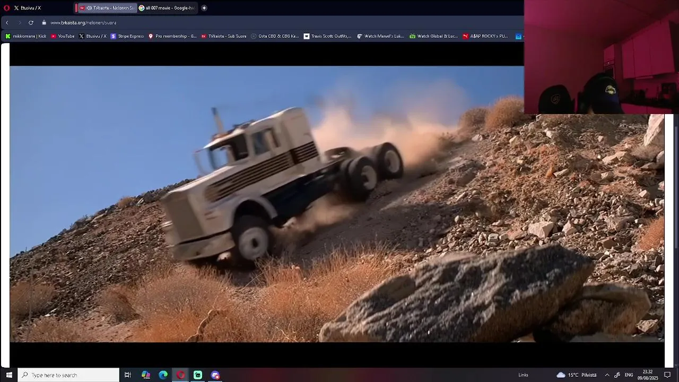Viewport: 679px width, 382px height.
Task: View site security padlock info
Action: 45,23
